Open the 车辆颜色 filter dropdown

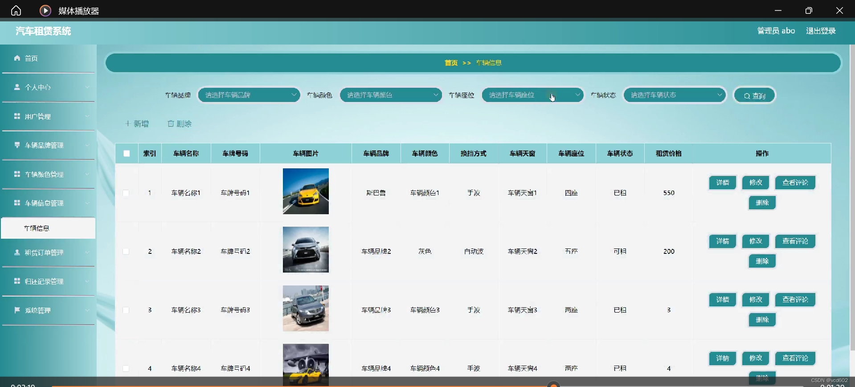pos(390,95)
